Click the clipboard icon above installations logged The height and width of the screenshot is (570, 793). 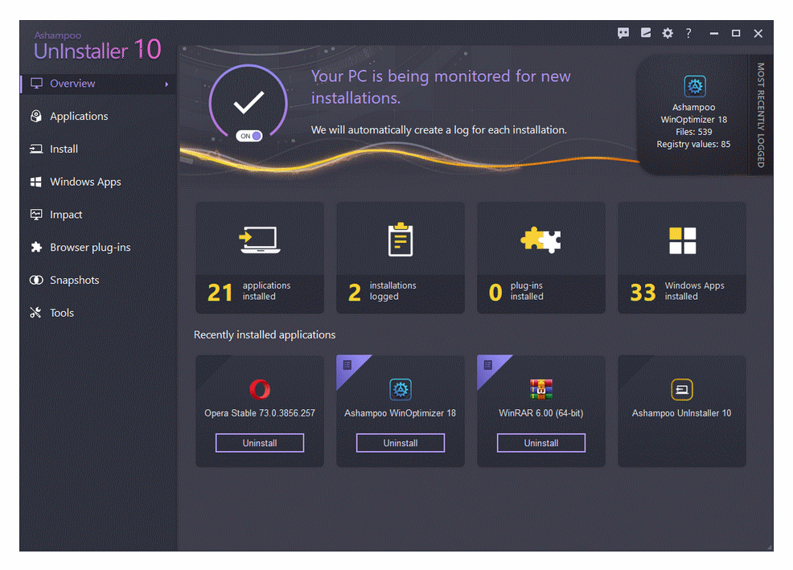pos(401,240)
